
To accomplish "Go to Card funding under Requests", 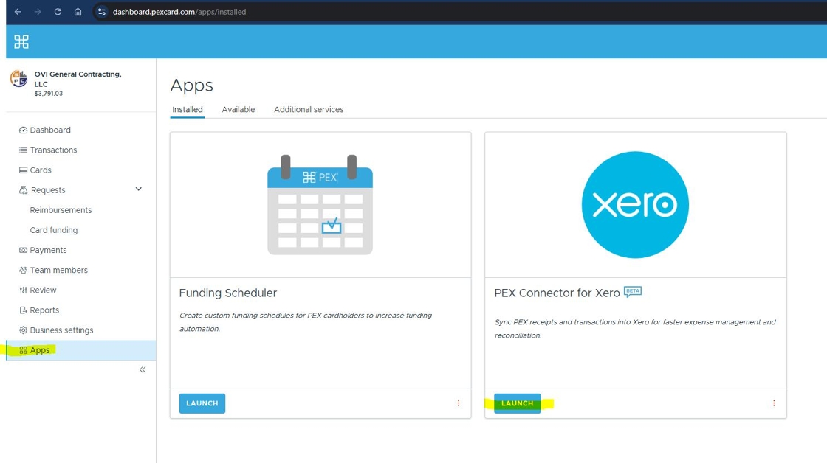I will pyautogui.click(x=54, y=230).
